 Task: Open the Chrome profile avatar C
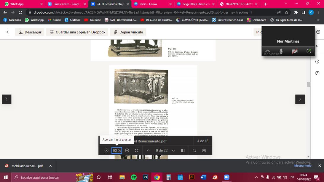(311, 12)
